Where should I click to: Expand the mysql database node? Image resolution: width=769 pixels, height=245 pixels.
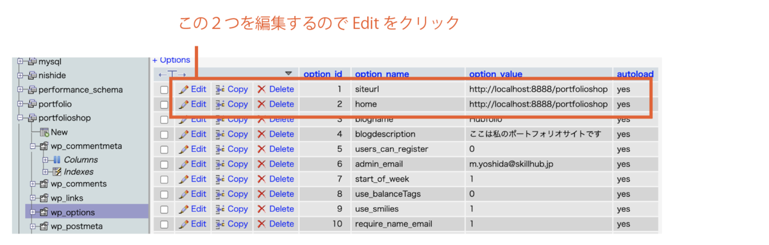coord(20,62)
